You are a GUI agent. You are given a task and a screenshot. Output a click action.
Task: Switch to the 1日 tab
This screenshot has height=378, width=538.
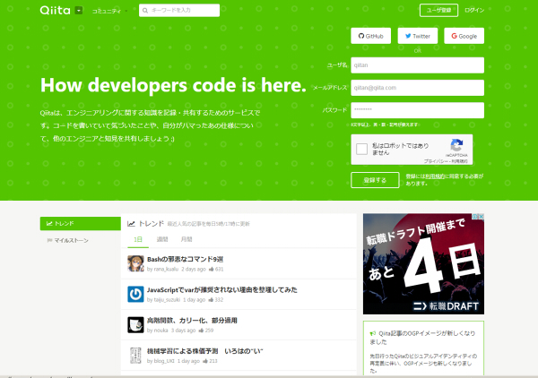tap(138, 239)
